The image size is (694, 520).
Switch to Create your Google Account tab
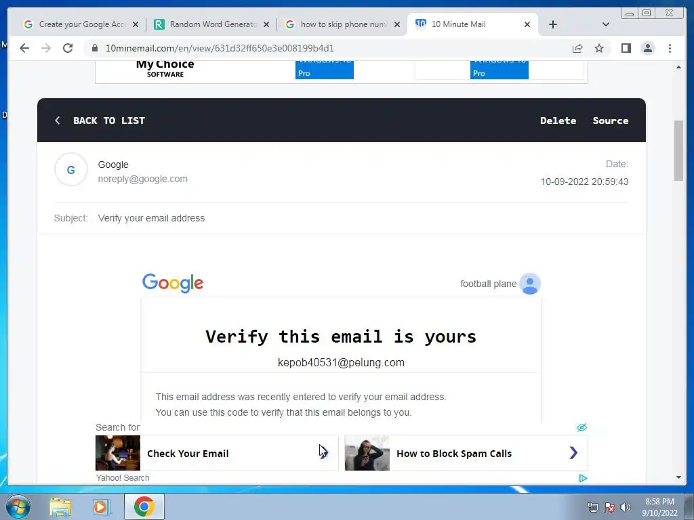(81, 24)
